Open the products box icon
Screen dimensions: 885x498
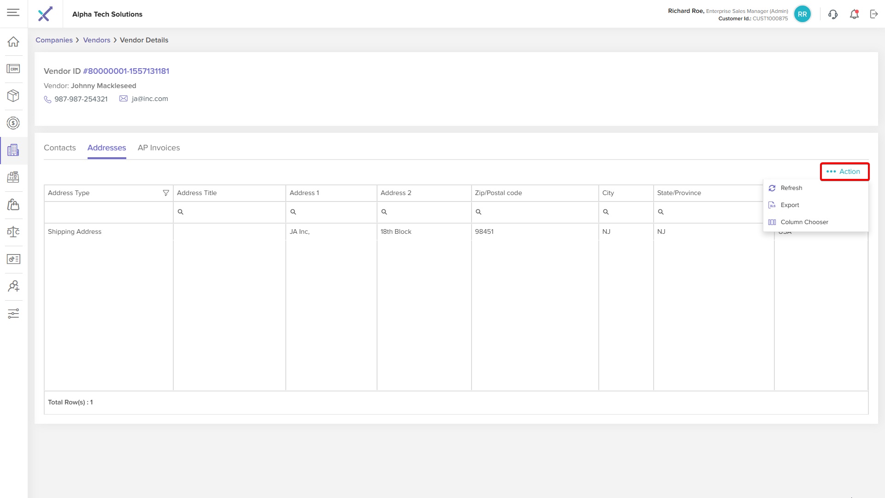click(x=13, y=95)
